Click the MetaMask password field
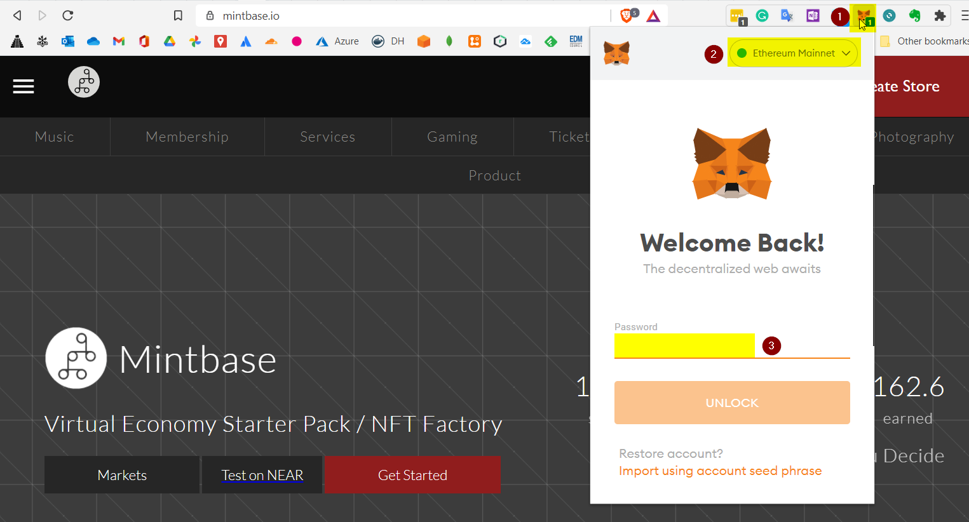 point(732,345)
